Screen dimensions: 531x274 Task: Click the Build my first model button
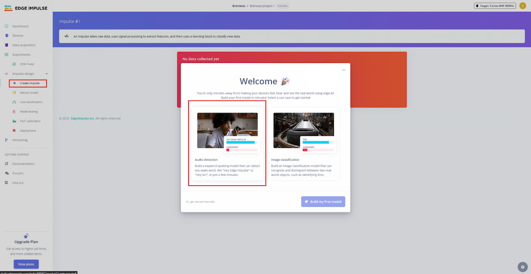(x=323, y=201)
